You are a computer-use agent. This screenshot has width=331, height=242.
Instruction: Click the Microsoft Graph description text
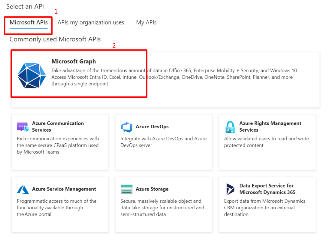(174, 77)
